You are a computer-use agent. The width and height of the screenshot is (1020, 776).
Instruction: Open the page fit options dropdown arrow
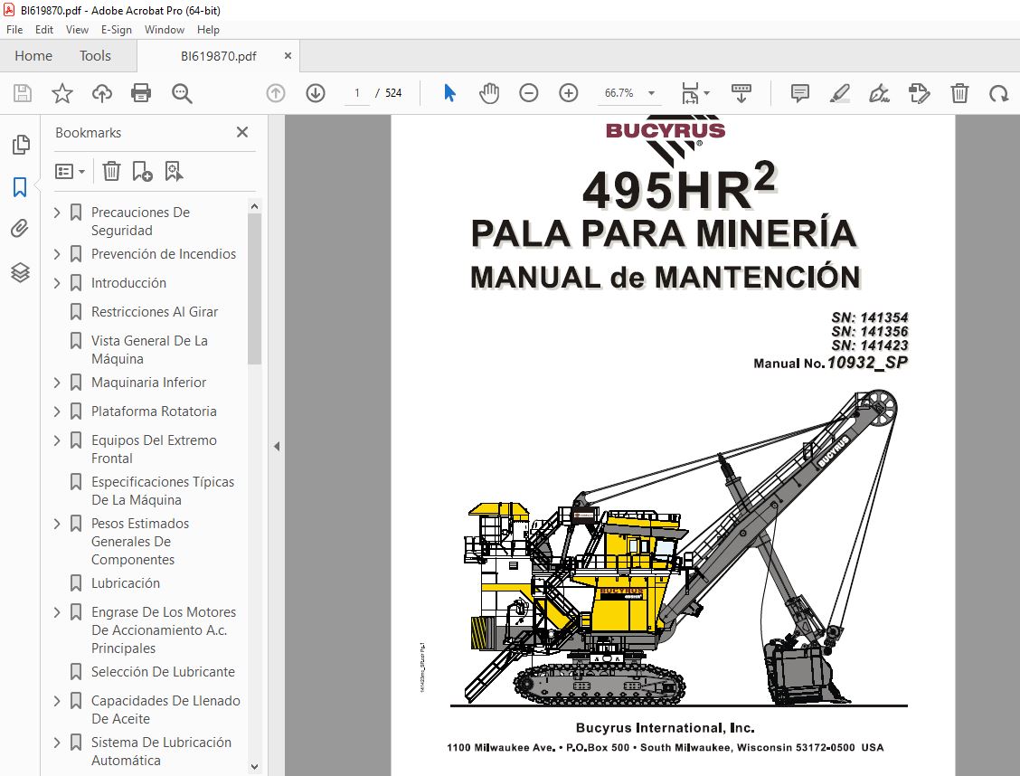pyautogui.click(x=707, y=94)
